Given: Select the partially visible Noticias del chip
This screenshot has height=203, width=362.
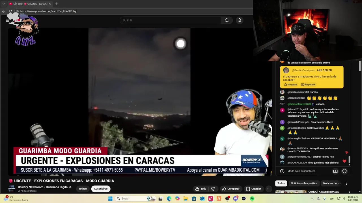Looking at the screenshot, I should point(332,183).
